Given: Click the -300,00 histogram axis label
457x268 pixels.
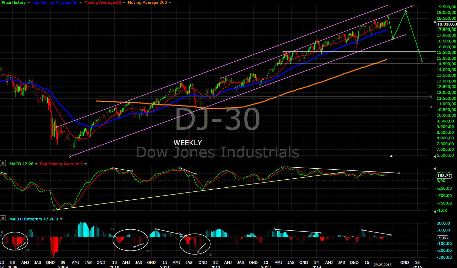Looking at the screenshot, I should click(443, 257).
